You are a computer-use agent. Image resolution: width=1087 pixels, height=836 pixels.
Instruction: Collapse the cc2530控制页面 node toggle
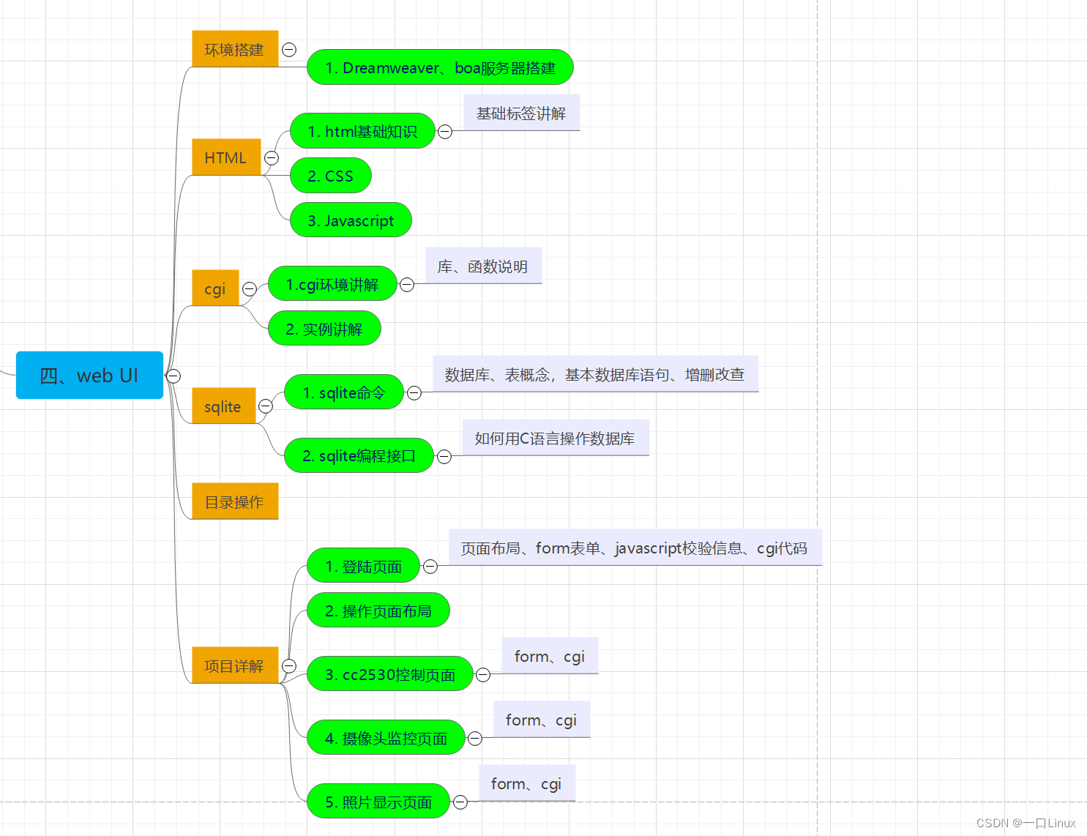click(x=483, y=675)
